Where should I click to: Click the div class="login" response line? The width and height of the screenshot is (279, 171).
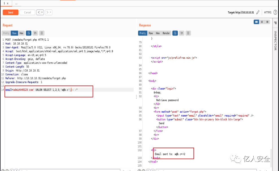(x=163, y=89)
